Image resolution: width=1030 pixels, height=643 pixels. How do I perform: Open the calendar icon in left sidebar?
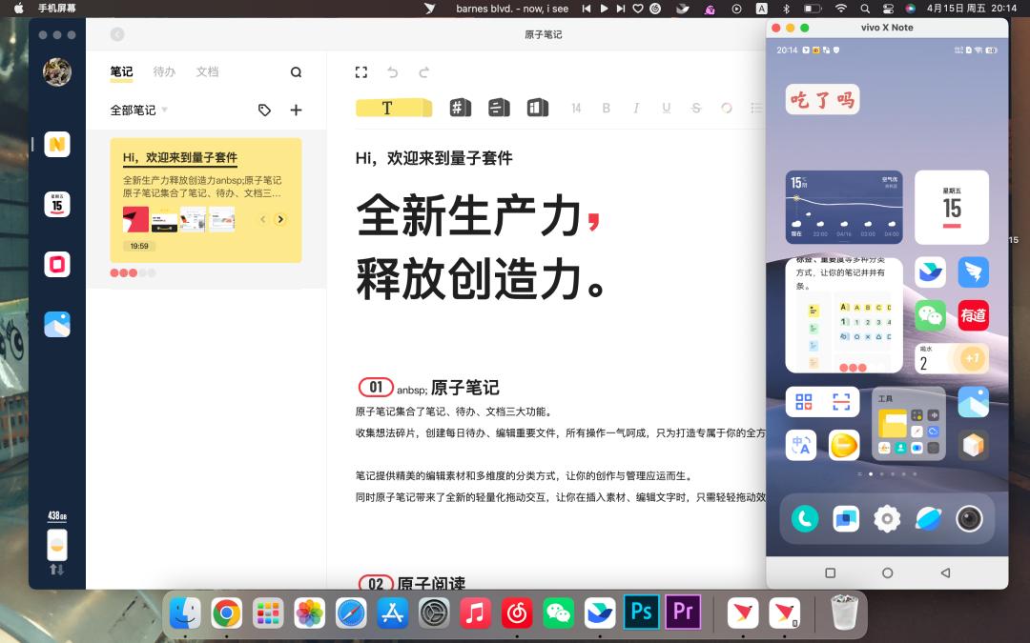pos(57,204)
